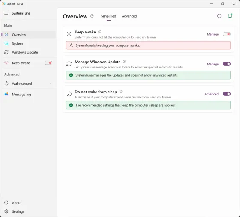The height and width of the screenshot is (217, 240).
Task: Toggle Manage Windows Update switch
Action: [227, 64]
